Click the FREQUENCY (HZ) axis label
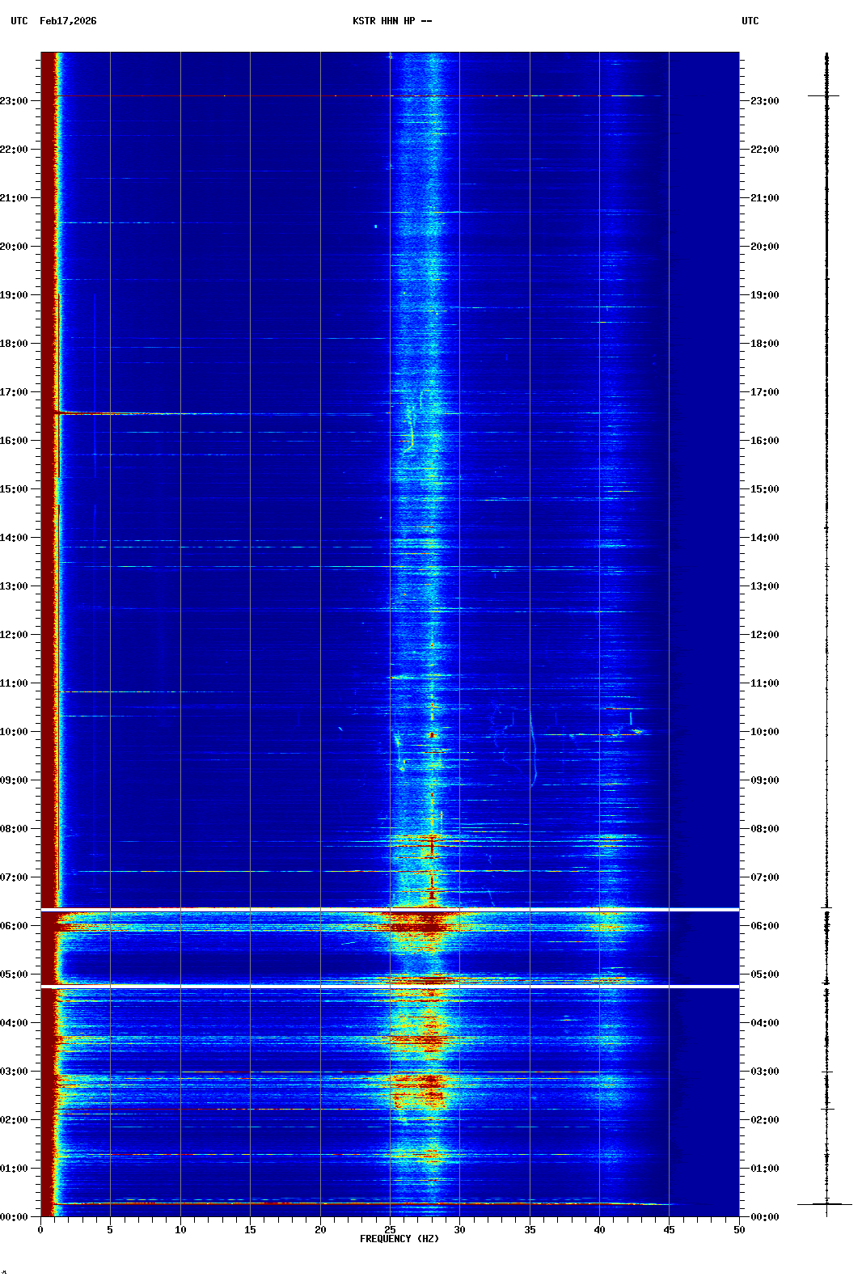This screenshot has height=1281, width=862. pyautogui.click(x=399, y=1239)
